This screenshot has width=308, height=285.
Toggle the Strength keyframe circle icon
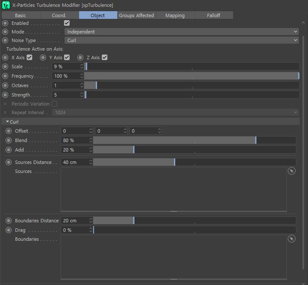click(5, 95)
